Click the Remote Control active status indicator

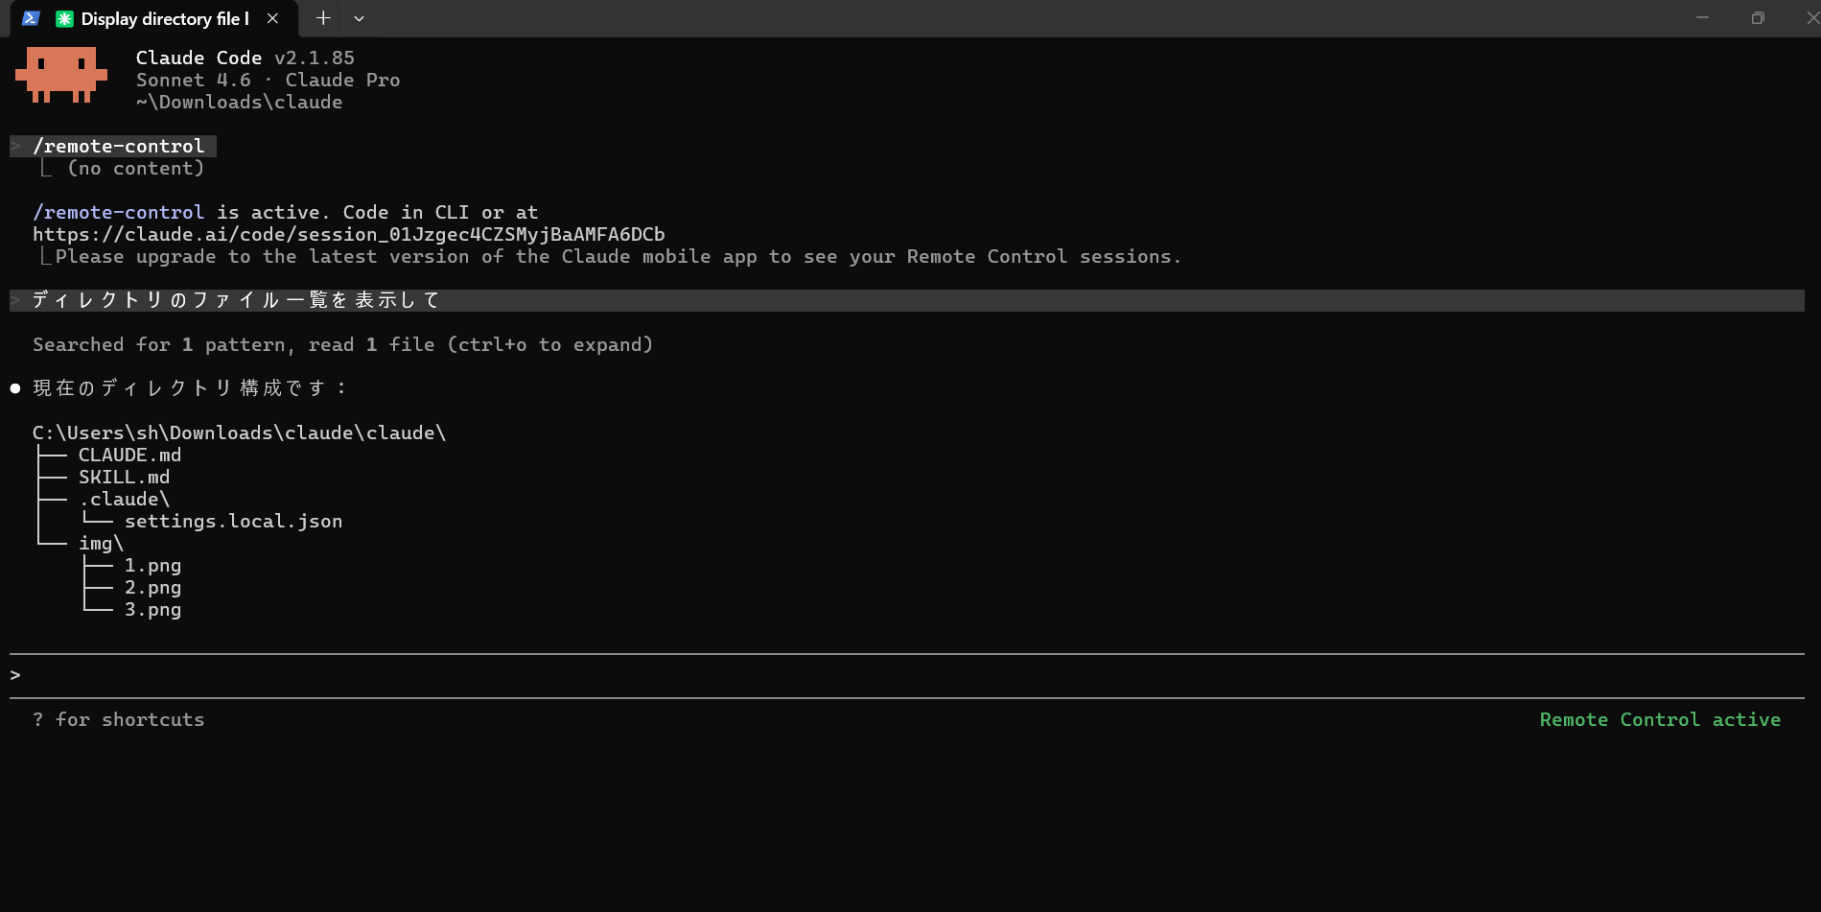pos(1660,719)
